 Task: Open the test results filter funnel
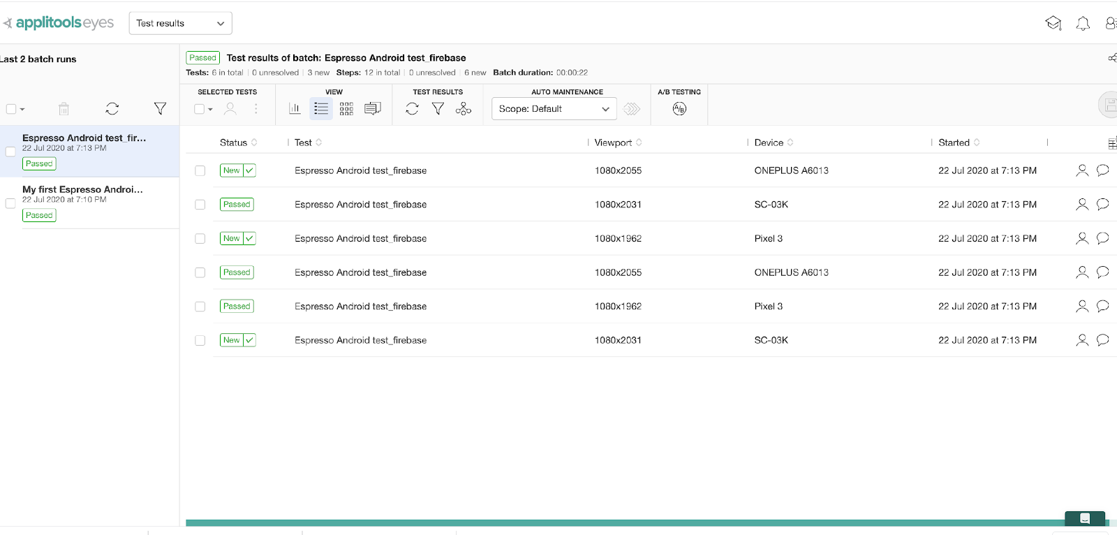pyautogui.click(x=438, y=108)
